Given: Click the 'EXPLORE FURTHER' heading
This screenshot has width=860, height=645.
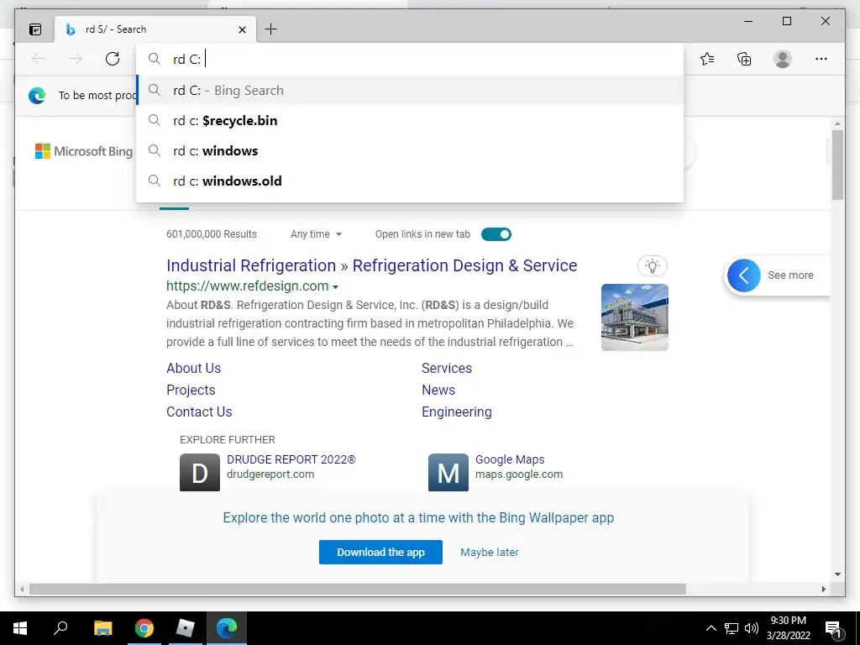Looking at the screenshot, I should point(227,440).
